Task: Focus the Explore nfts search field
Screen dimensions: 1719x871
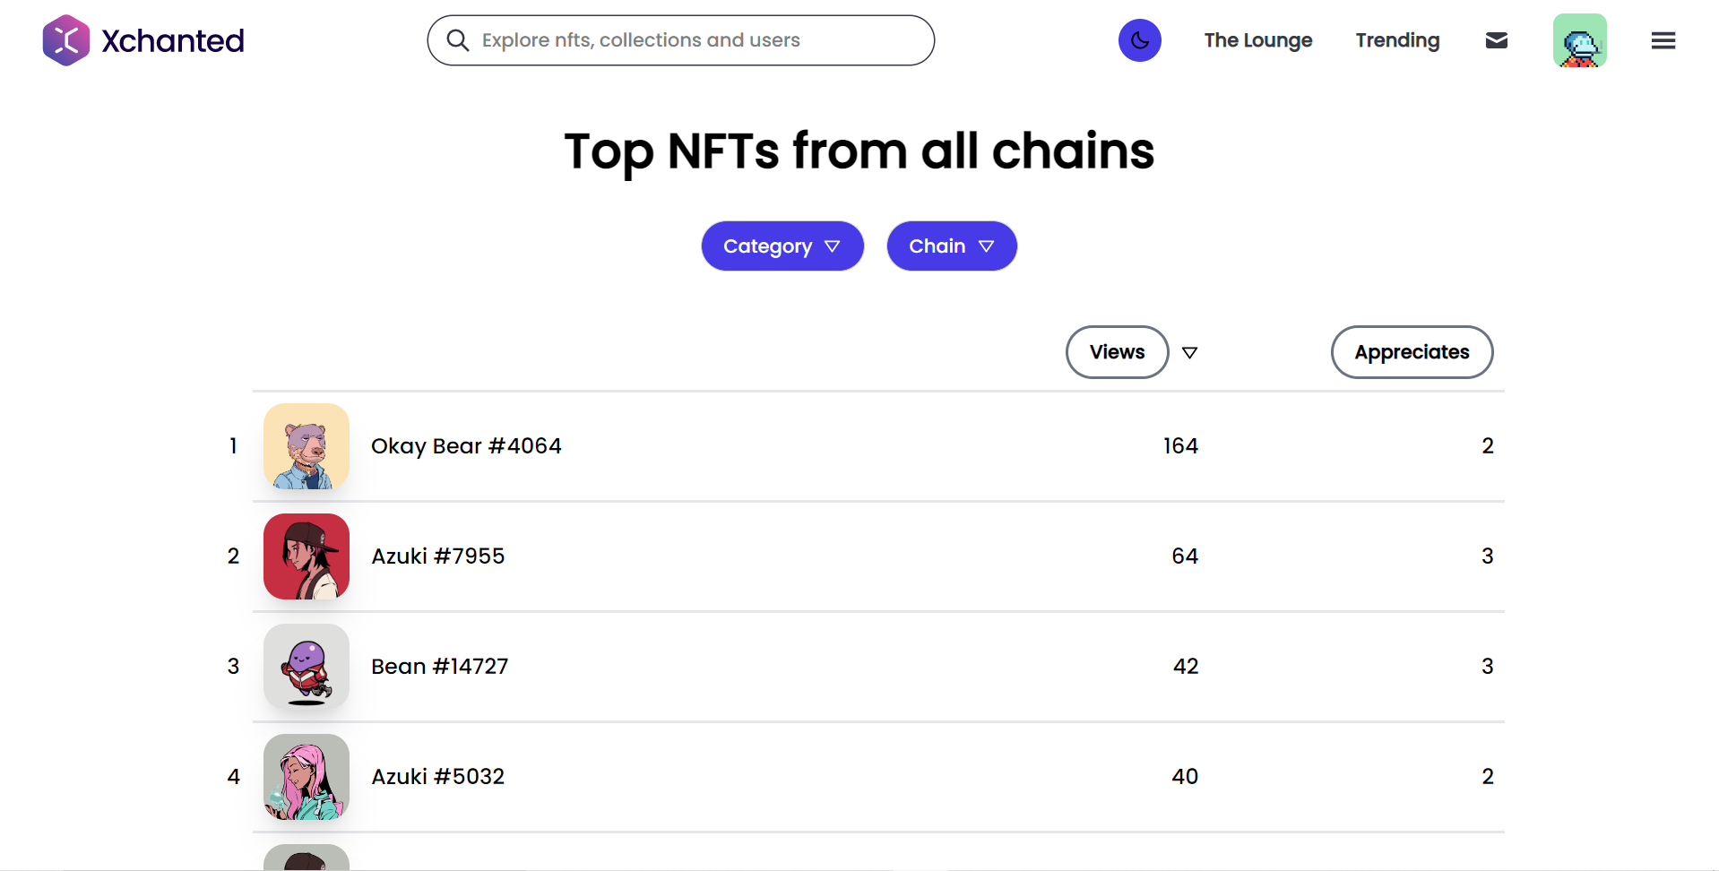Action: tap(680, 40)
